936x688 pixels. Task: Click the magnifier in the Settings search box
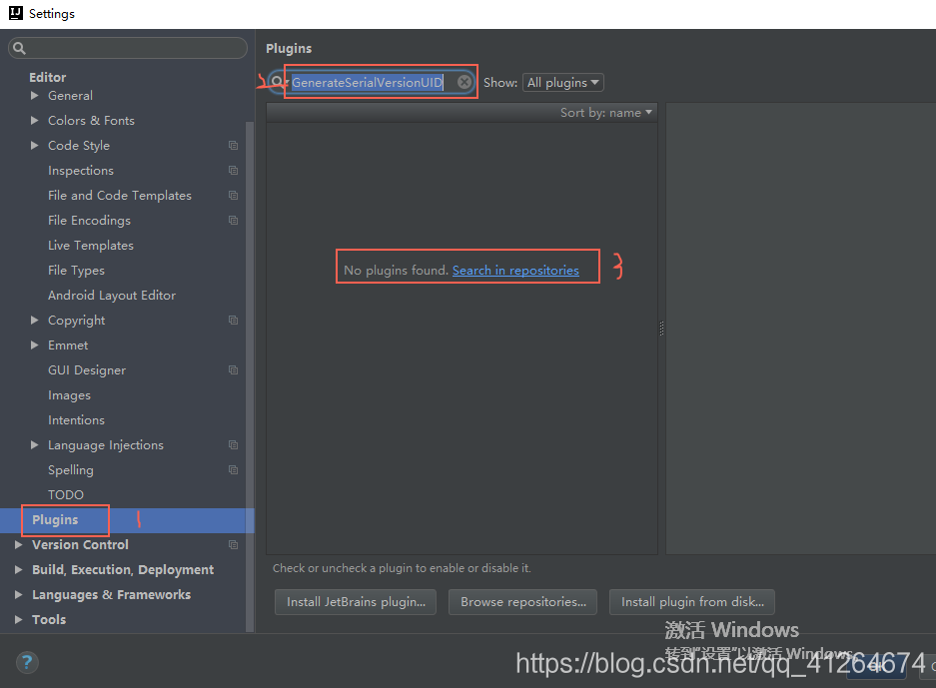[18, 47]
